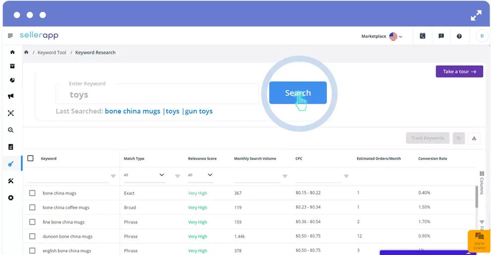Screen dimensions: 496x255
Task: Check the 'bone china coffee mugs' checkbox
Action: coord(32,208)
